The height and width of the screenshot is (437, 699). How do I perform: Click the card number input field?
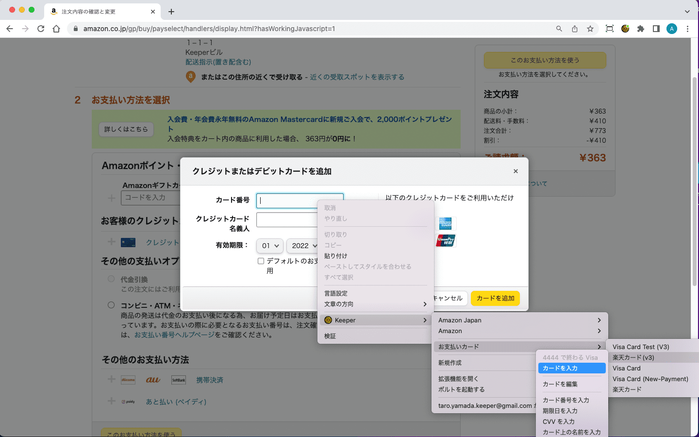coord(287,201)
